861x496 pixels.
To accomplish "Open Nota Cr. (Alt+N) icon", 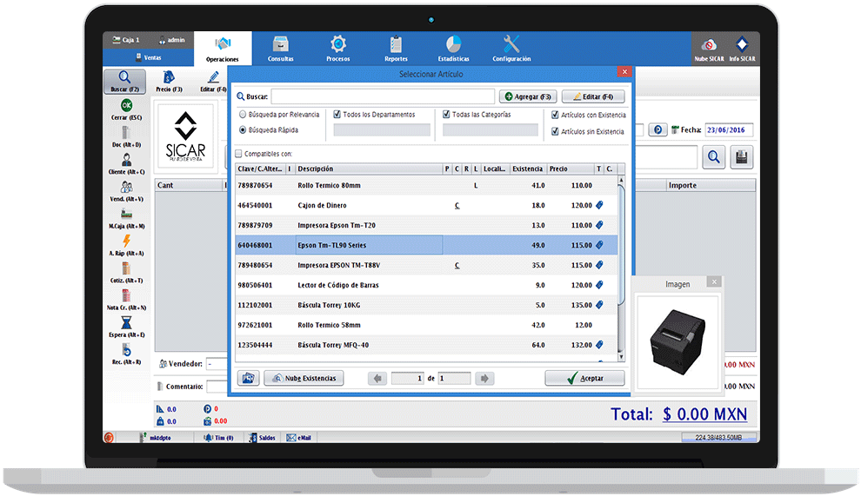I will [x=126, y=295].
